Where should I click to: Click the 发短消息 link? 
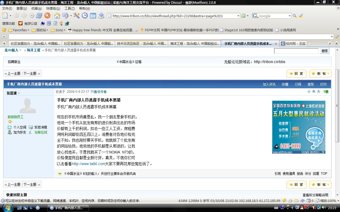41,127
